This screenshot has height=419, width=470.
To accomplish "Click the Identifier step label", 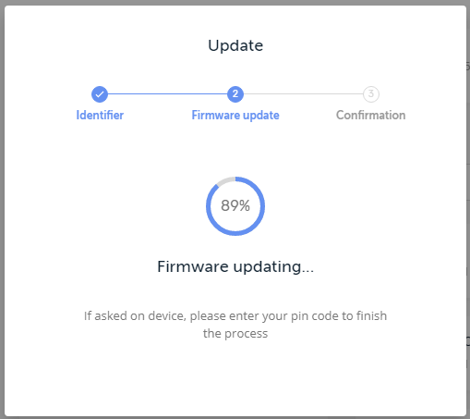I will coord(100,115).
